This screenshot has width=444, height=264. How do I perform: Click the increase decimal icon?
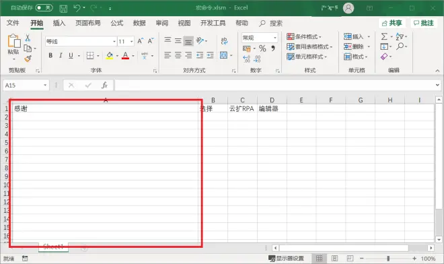tap(246, 59)
